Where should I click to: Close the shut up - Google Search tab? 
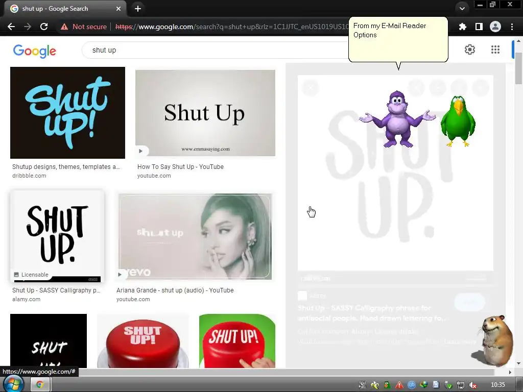tap(118, 9)
